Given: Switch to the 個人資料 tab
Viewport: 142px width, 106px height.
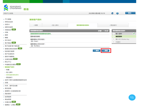Looking at the screenshot, I should click(x=55, y=25).
